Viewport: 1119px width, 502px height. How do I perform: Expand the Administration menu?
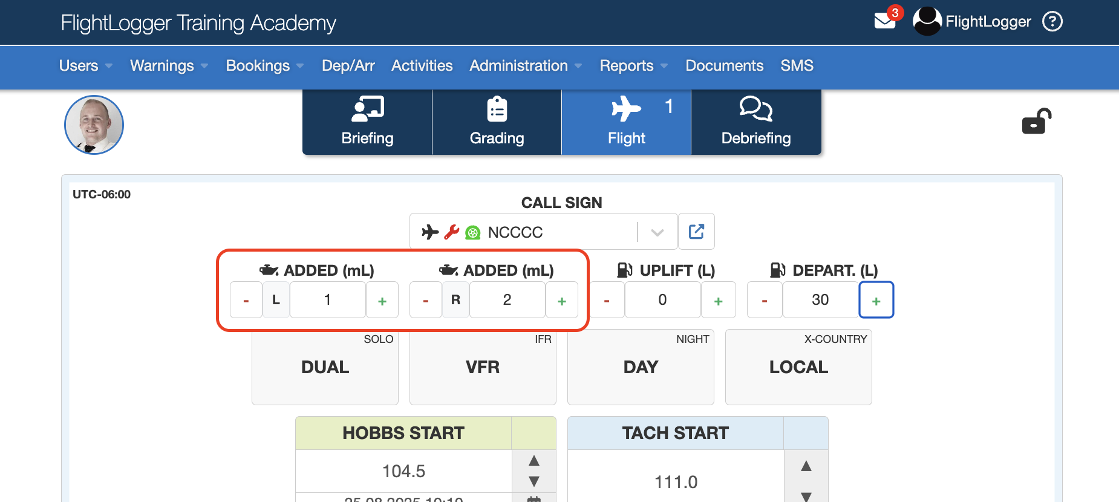[x=525, y=65]
